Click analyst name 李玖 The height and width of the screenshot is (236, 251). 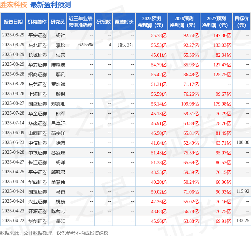(61, 45)
